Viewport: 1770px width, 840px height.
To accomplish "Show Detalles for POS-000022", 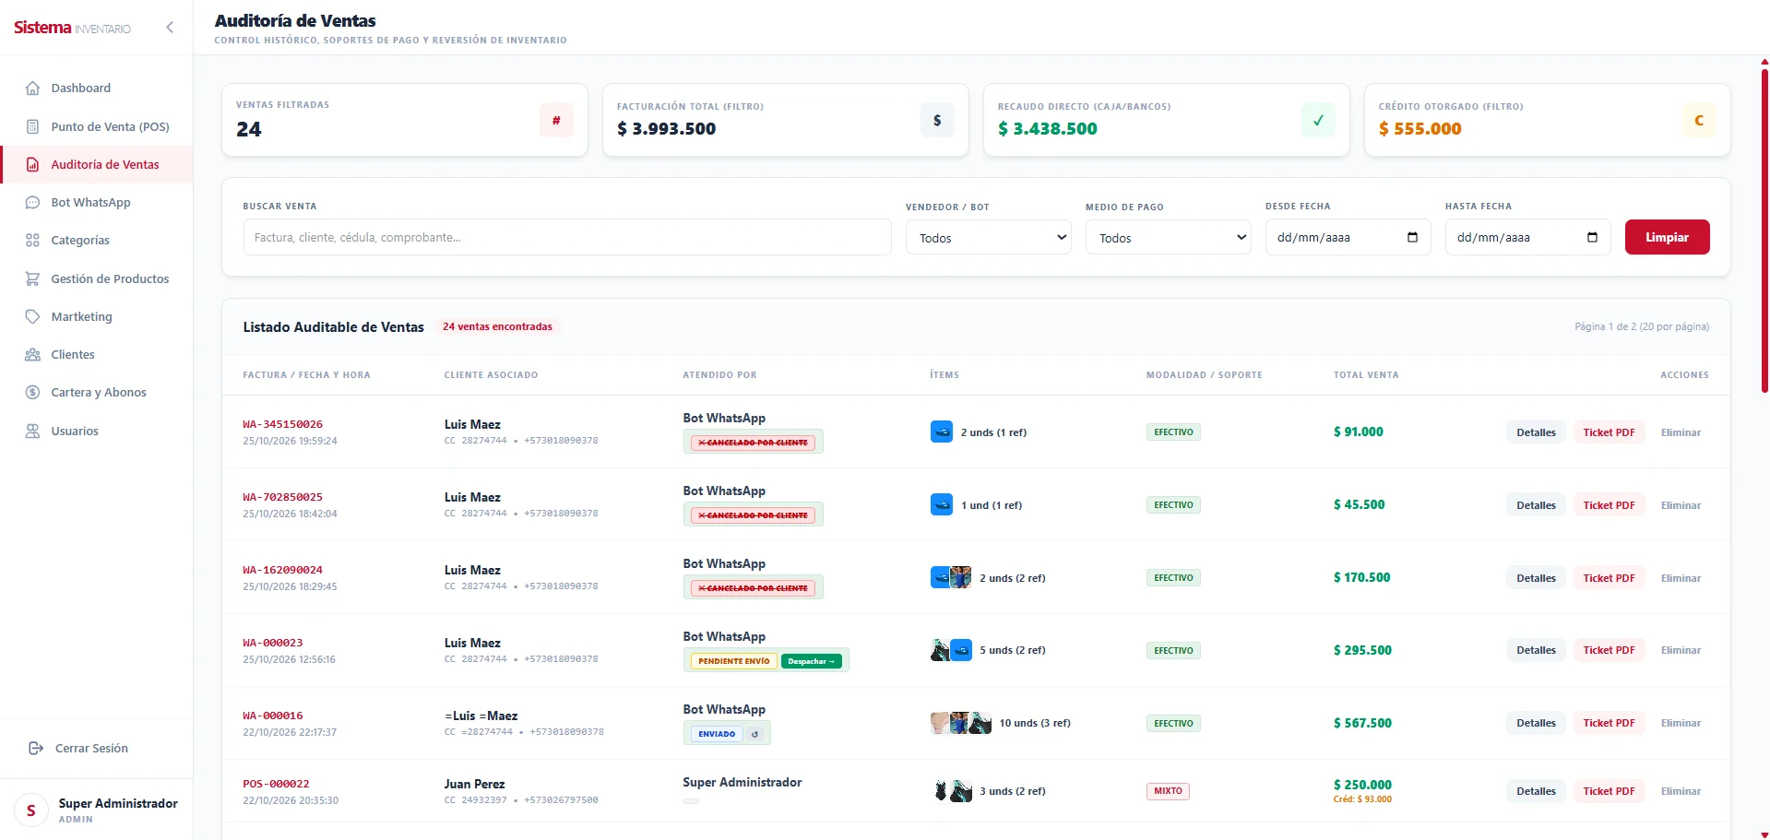I will click(1536, 791).
